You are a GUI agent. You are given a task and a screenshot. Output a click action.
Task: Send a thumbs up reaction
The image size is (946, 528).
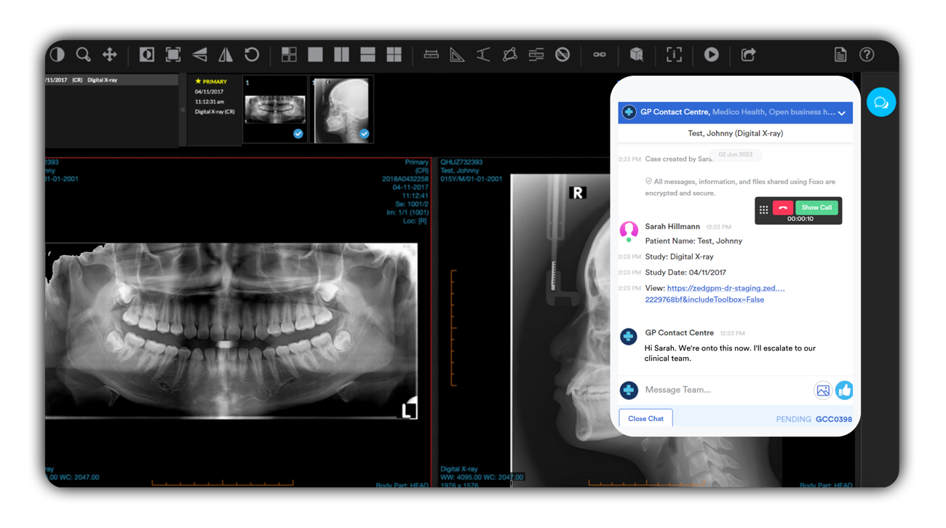click(844, 391)
